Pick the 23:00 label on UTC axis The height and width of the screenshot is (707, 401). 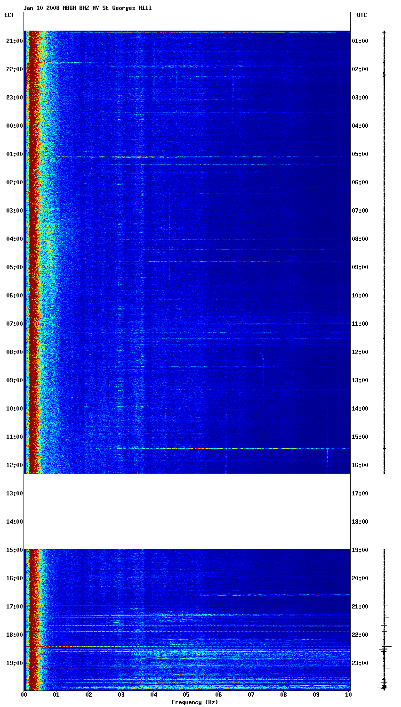pyautogui.click(x=360, y=663)
